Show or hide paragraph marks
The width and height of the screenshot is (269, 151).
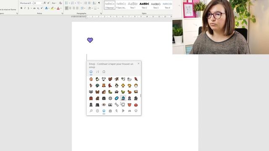pos(99,3)
